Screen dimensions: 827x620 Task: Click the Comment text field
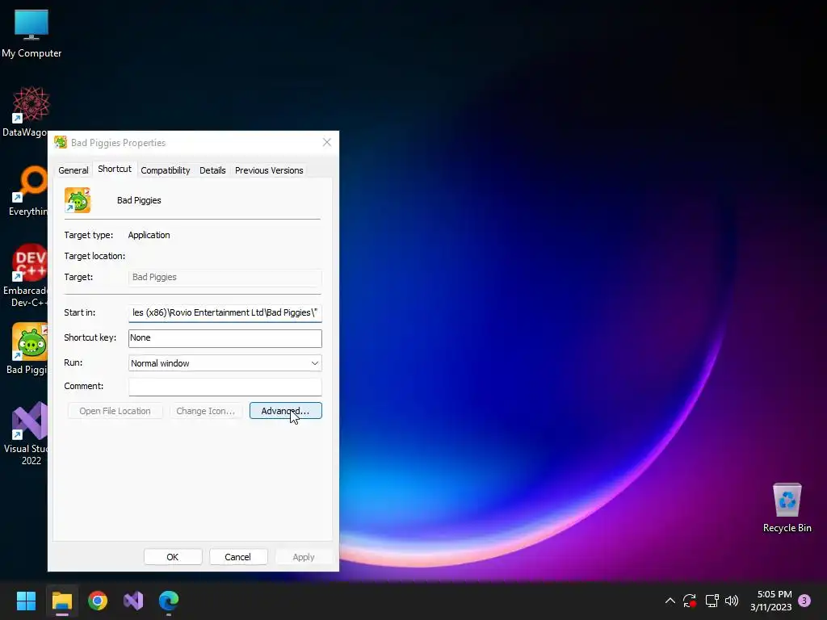point(225,387)
